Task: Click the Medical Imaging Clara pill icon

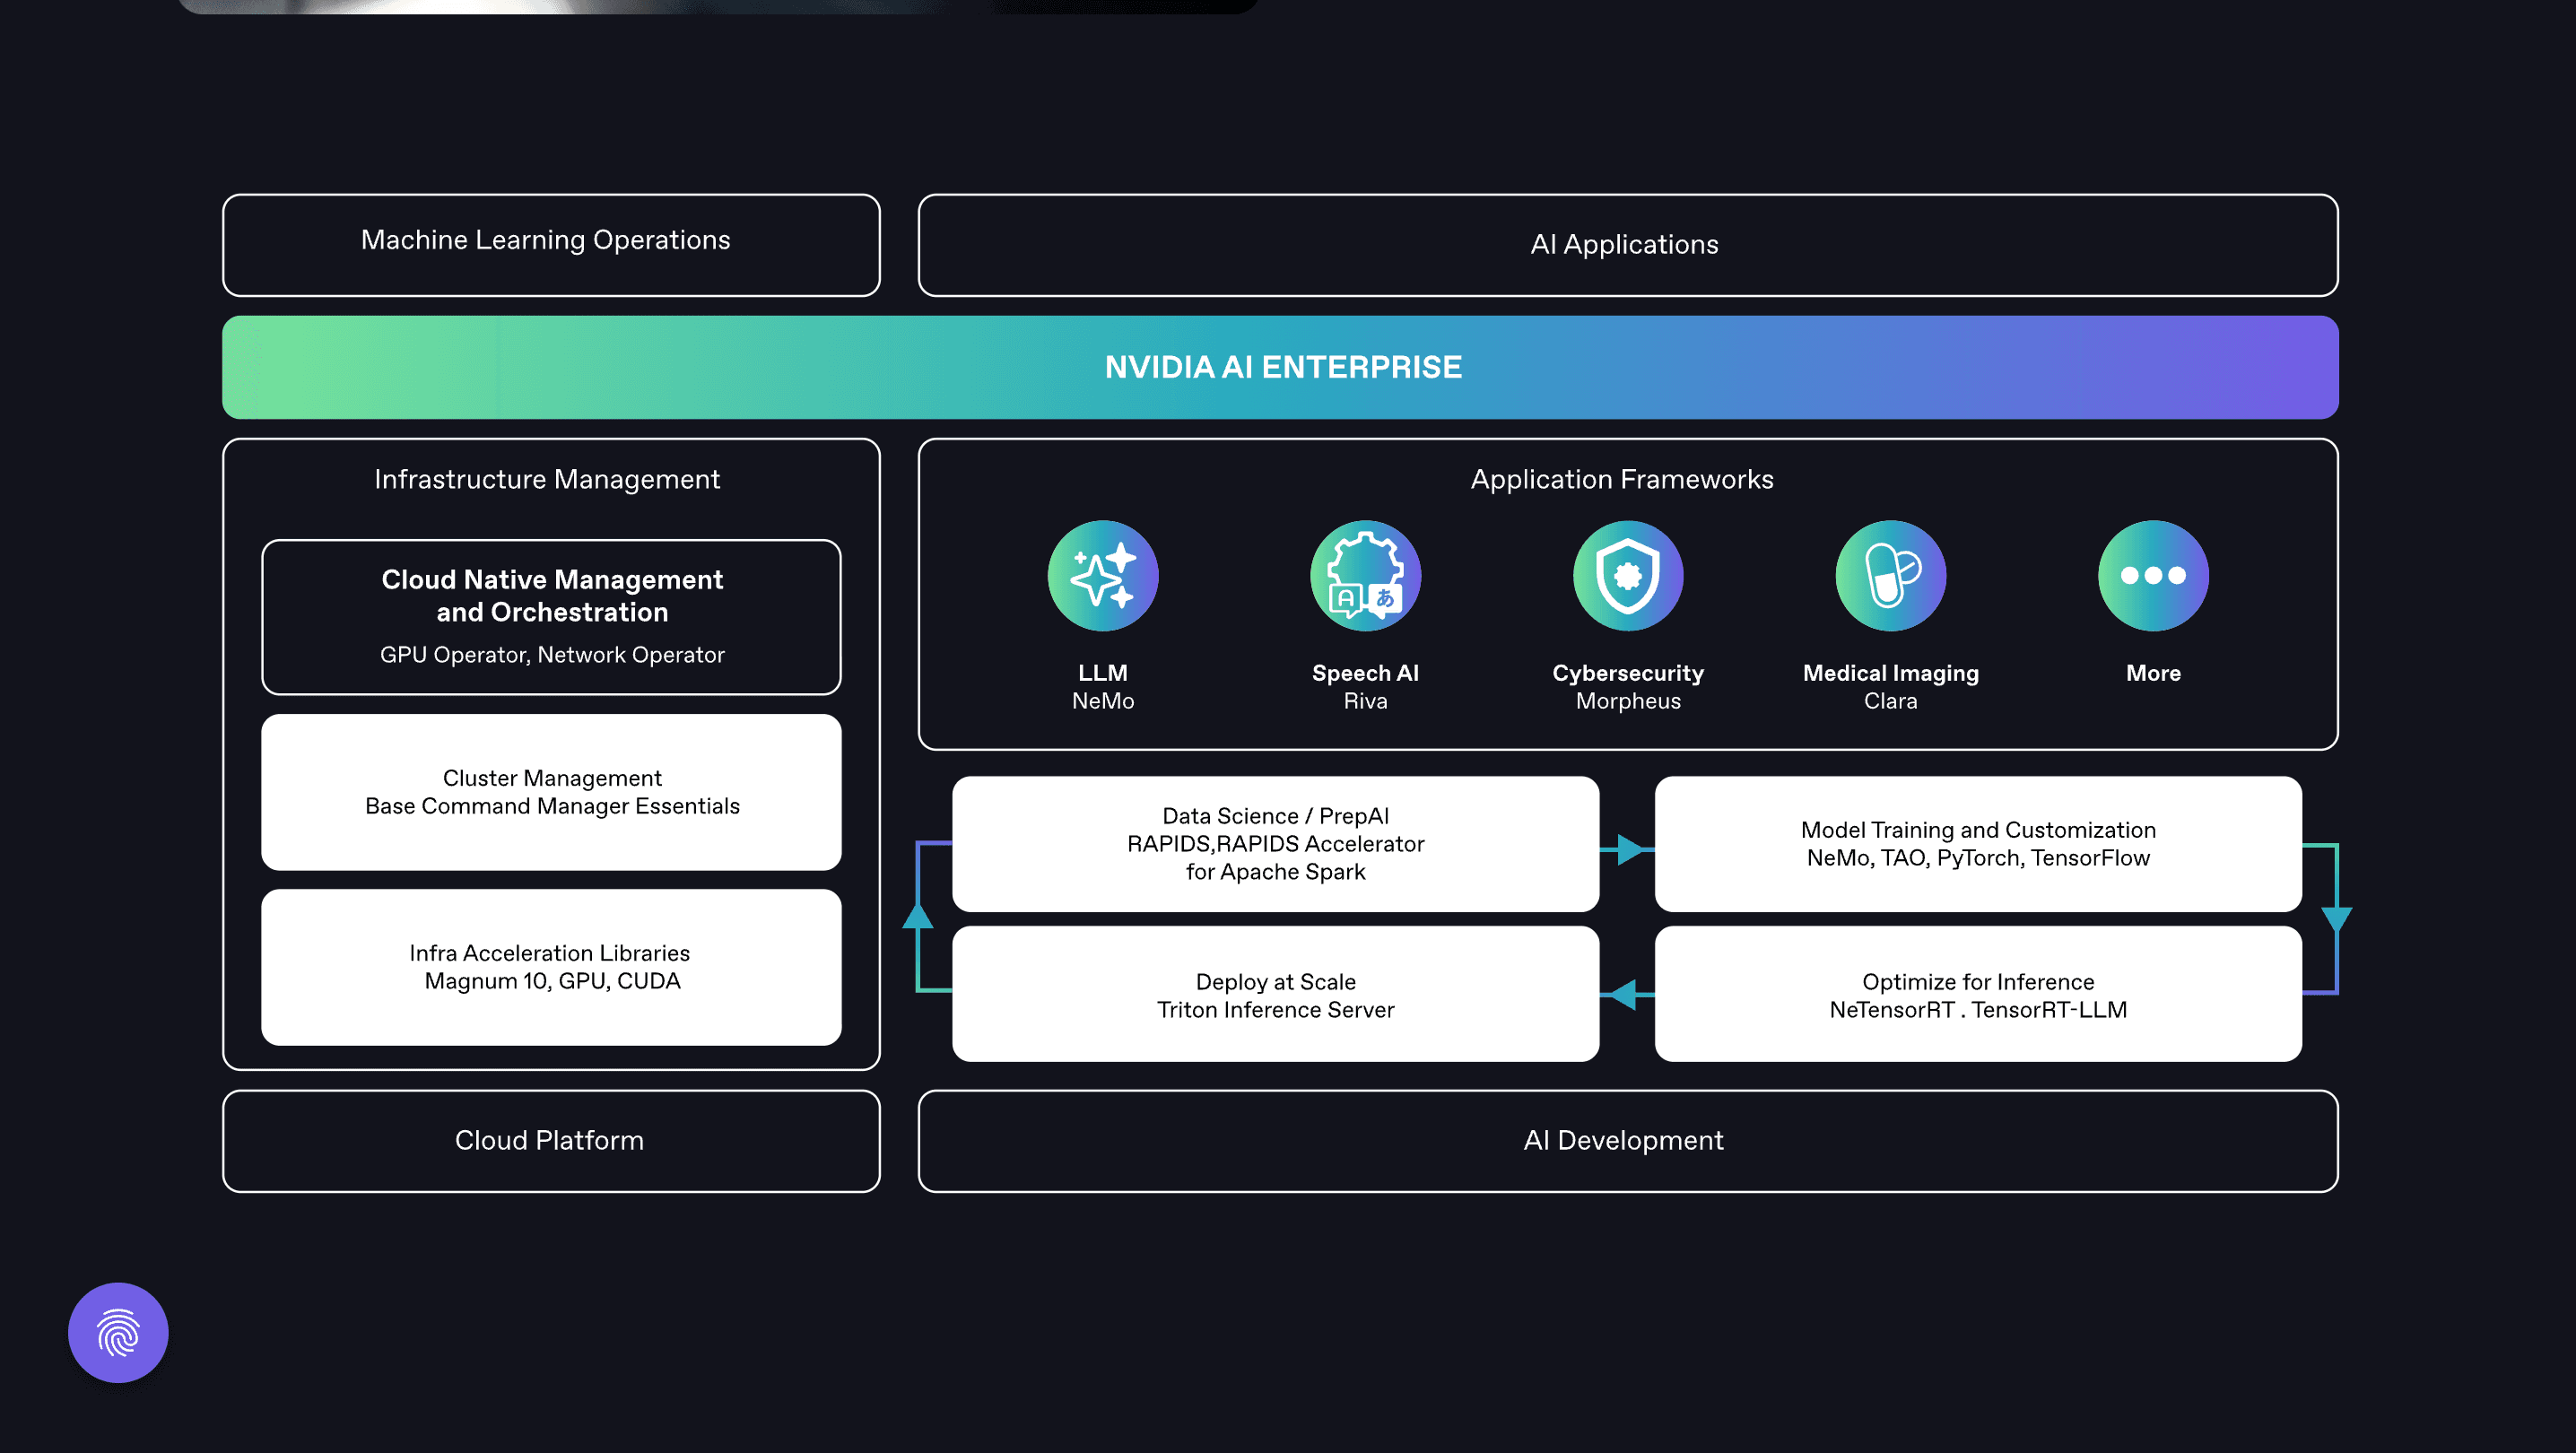Action: coord(1890,575)
